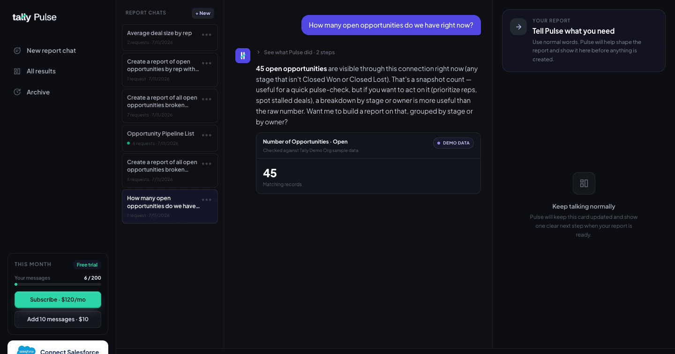Click the THIS MONTH label
This screenshot has height=354, width=675.
coord(33,264)
